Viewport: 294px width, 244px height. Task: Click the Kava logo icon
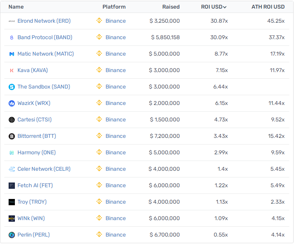[12, 70]
